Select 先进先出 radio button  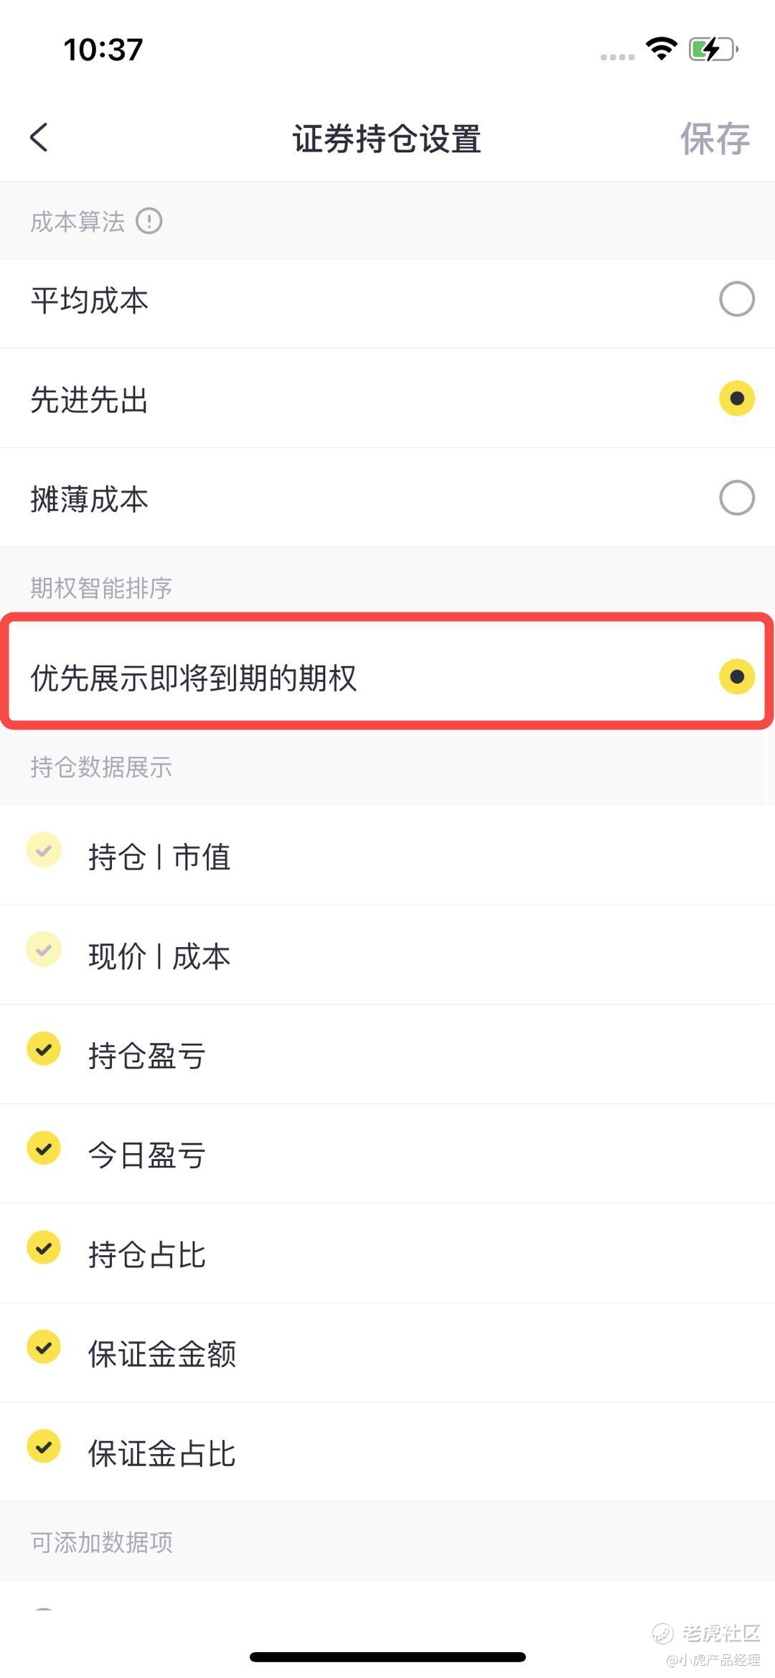[736, 398]
